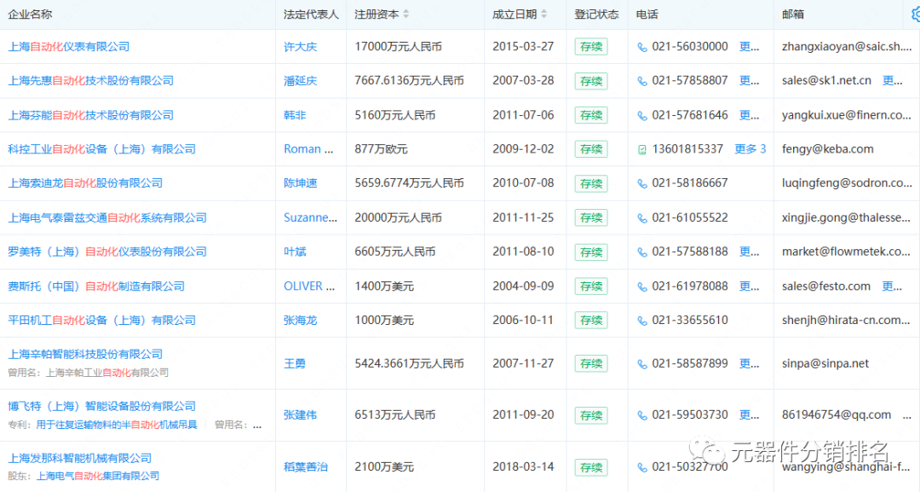Click phone icon for 021-59503730
Image resolution: width=920 pixels, height=492 pixels.
pos(642,415)
